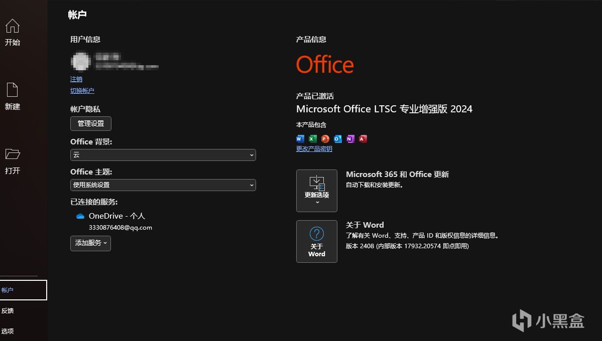Image resolution: width=602 pixels, height=341 pixels.
Task: Click the Access product icon
Action: 363,139
